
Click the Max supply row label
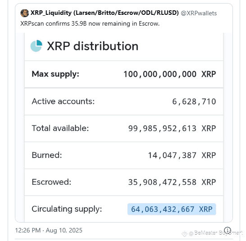pyautogui.click(x=55, y=74)
